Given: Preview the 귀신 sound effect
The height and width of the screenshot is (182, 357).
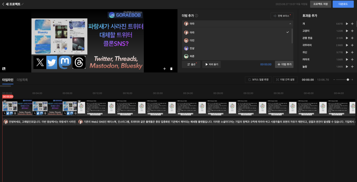Looking at the screenshot, I should [347, 52].
